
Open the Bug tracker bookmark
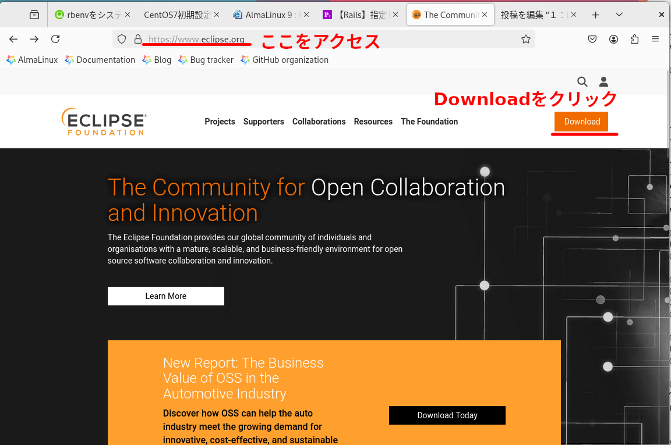pyautogui.click(x=206, y=60)
